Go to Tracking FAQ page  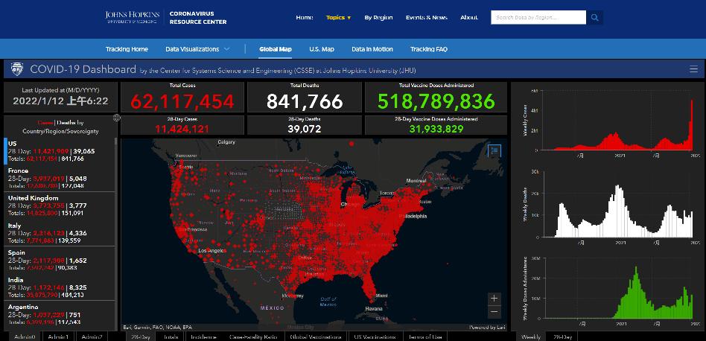click(x=427, y=49)
